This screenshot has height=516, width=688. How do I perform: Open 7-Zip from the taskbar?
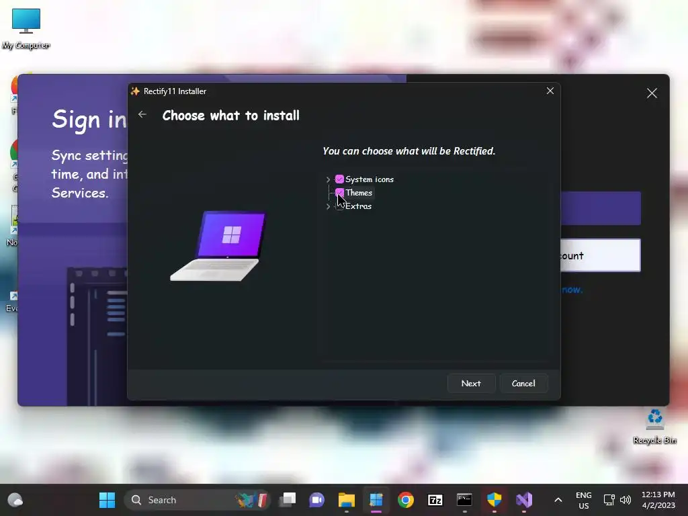[435, 500]
